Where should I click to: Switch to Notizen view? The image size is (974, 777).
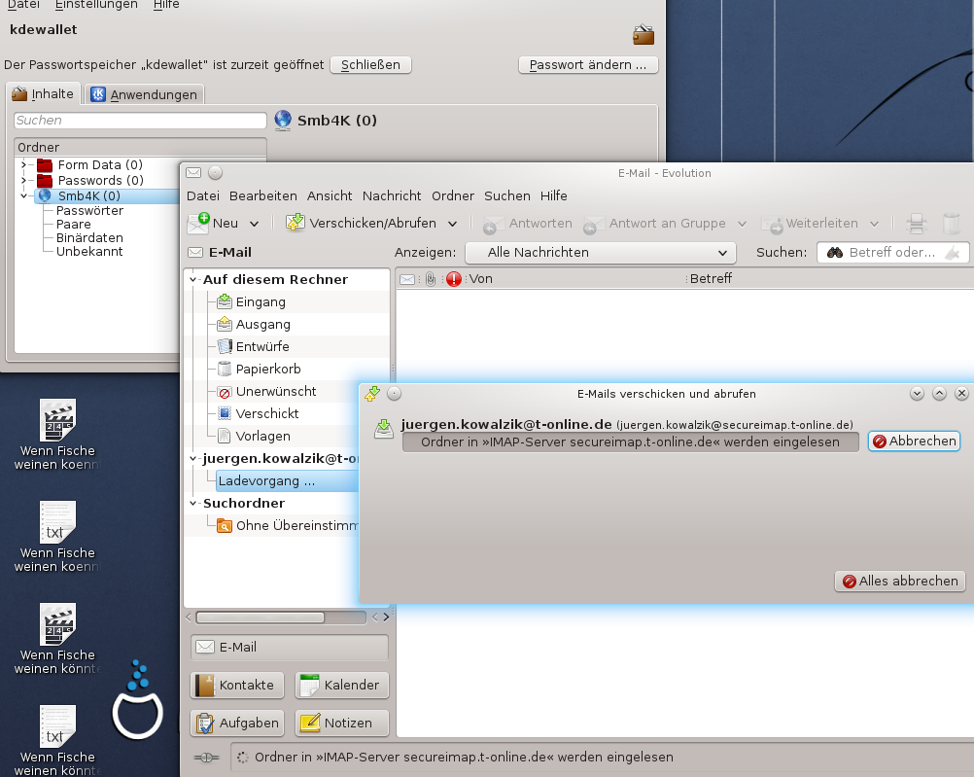(x=341, y=723)
